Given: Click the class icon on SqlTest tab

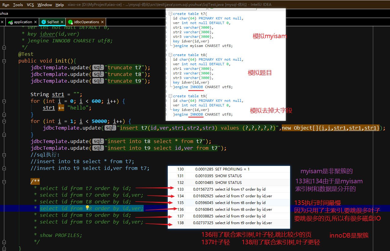Looking at the screenshot, I should coord(44,22).
